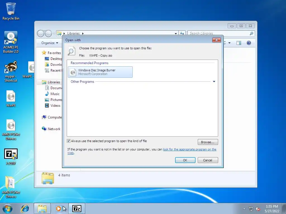
Task: Open the change view options dropdown arrow
Action: [x=230, y=43]
